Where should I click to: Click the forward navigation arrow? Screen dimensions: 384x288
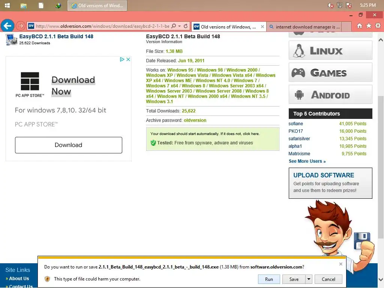(21, 26)
